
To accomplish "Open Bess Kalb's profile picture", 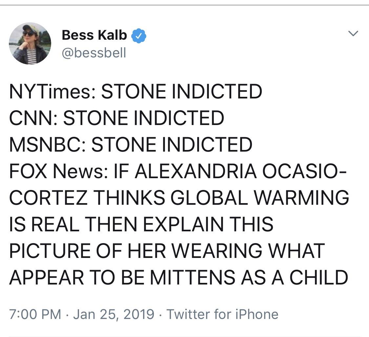I will click(30, 43).
